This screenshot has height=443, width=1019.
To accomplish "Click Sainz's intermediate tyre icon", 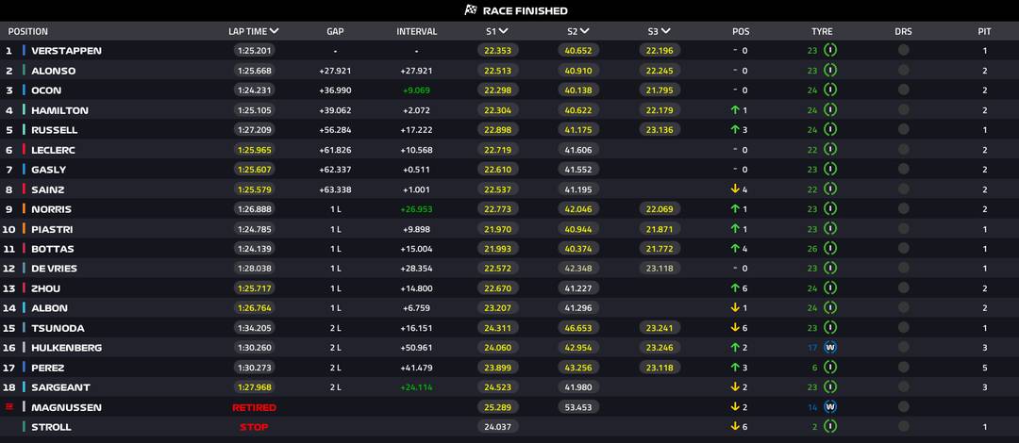I will [830, 189].
